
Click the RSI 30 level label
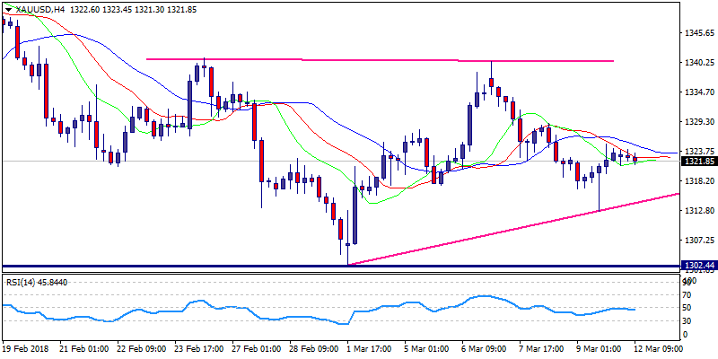point(687,320)
